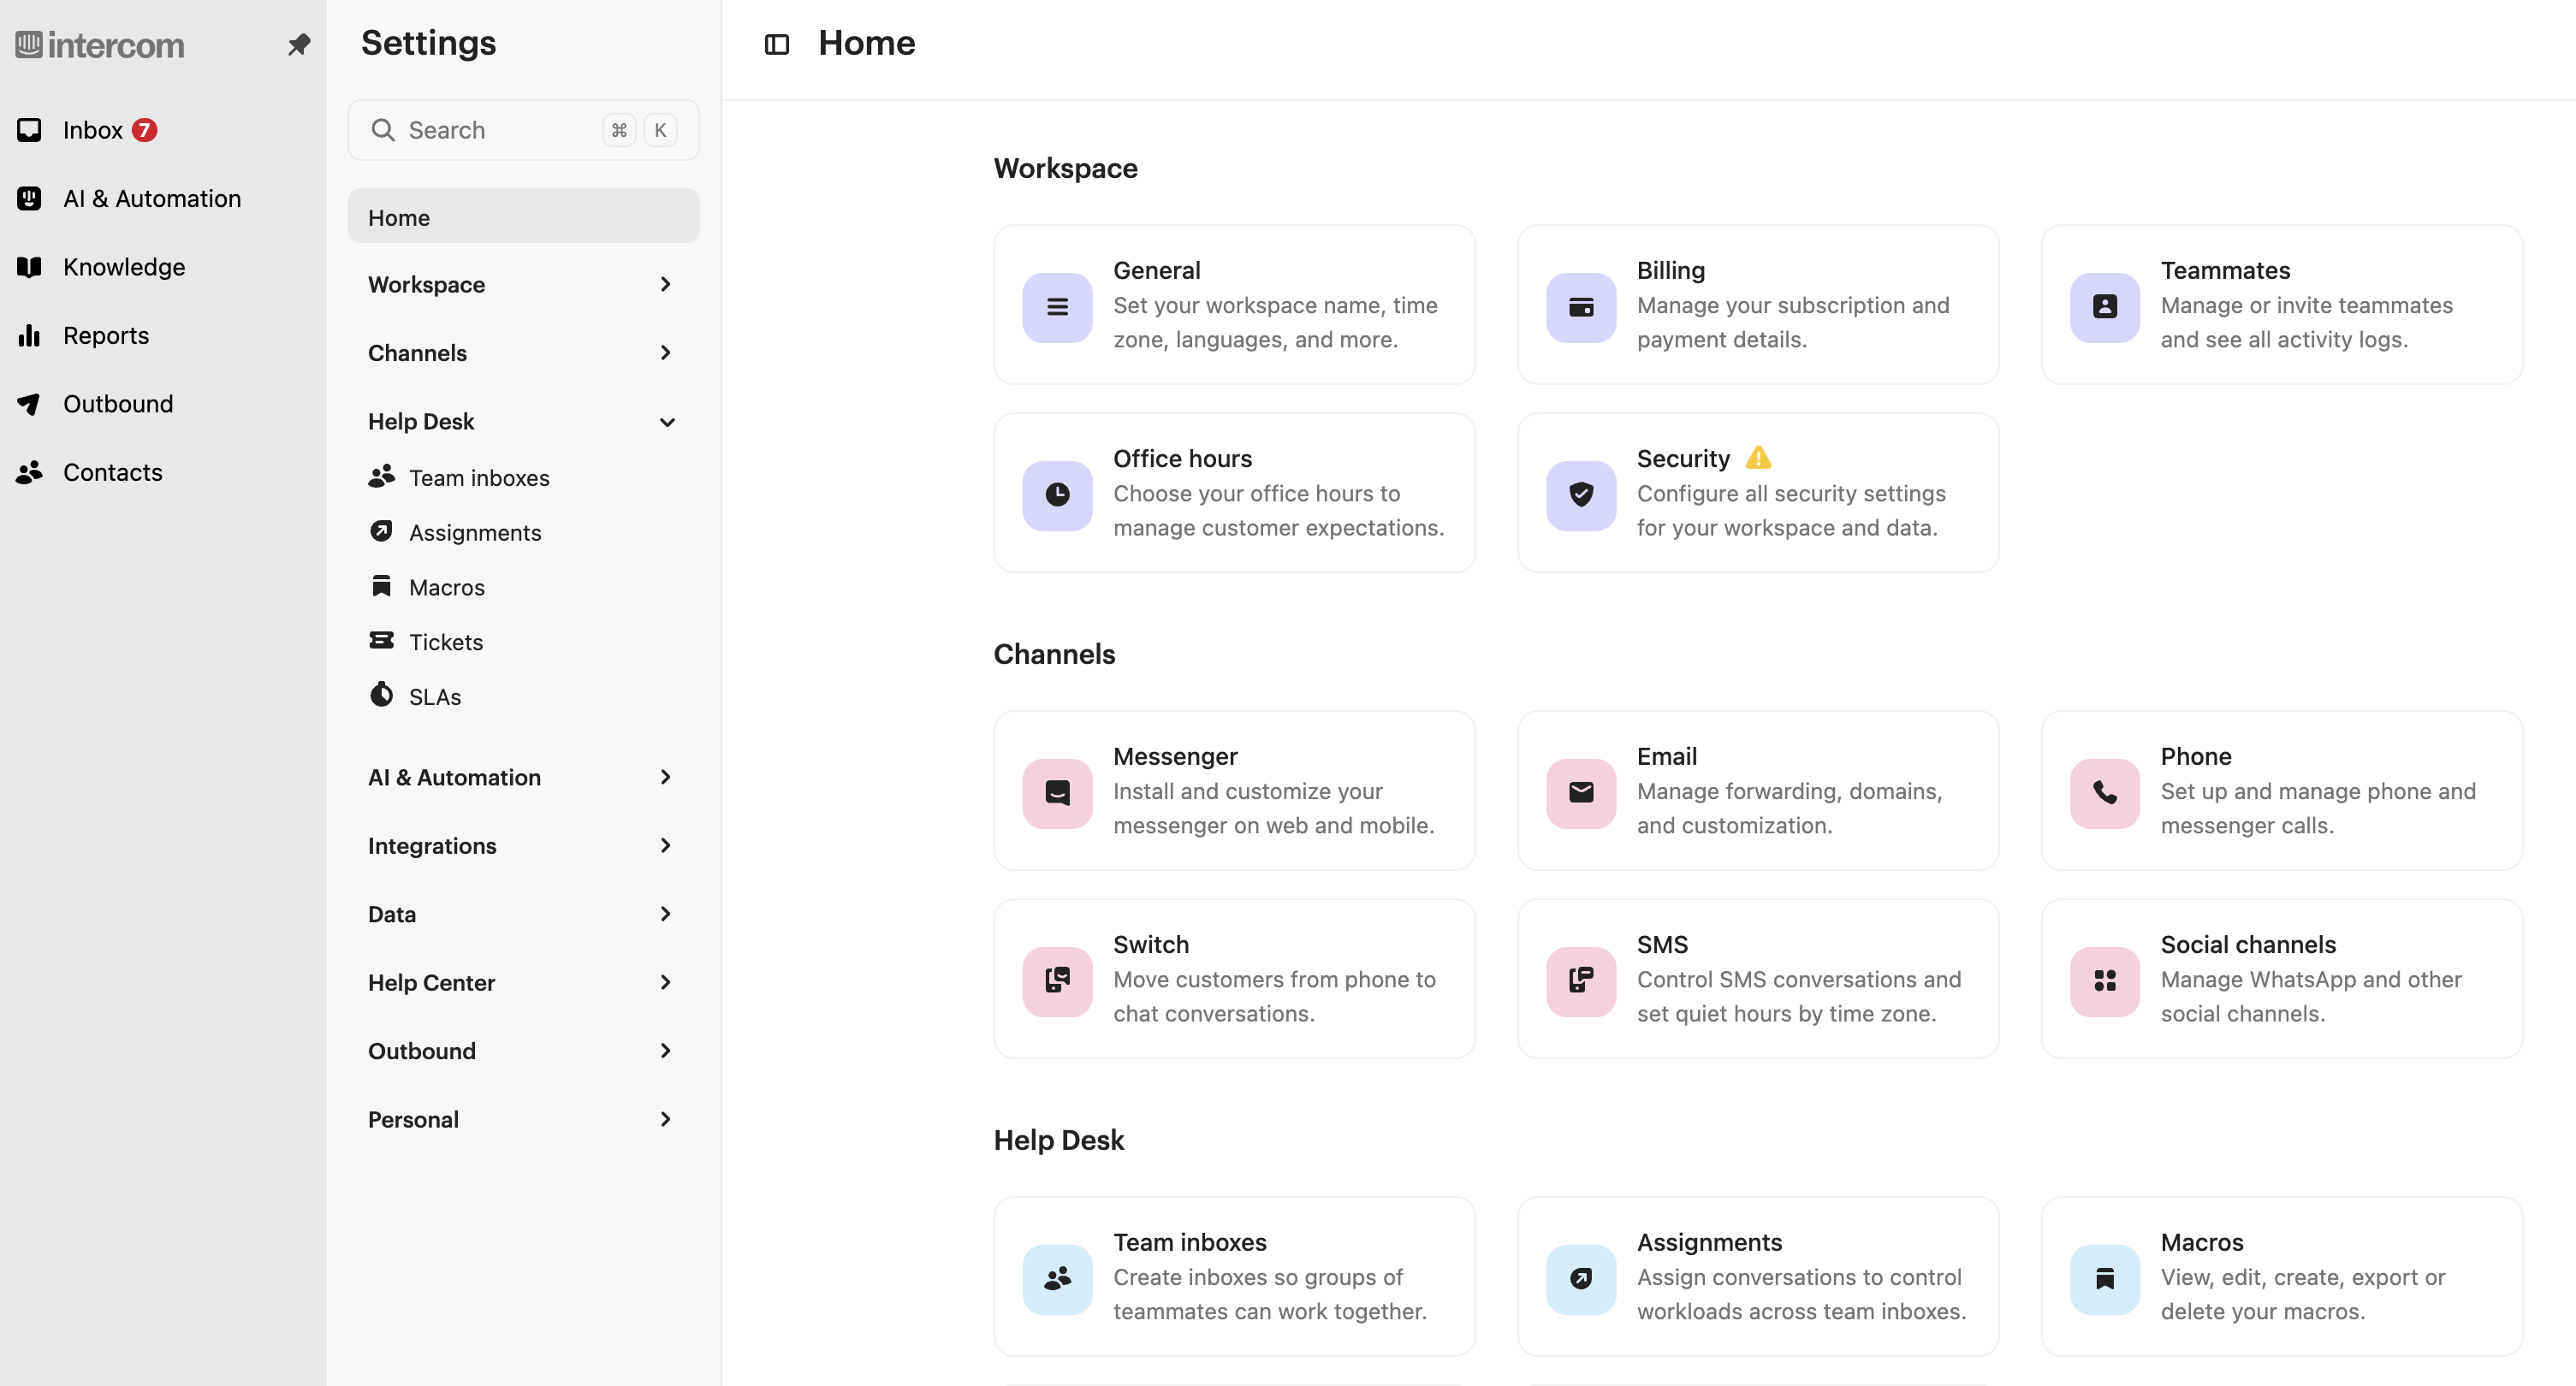The image size is (2576, 1386).
Task: Open the Messenger channel card
Action: pos(1233,790)
